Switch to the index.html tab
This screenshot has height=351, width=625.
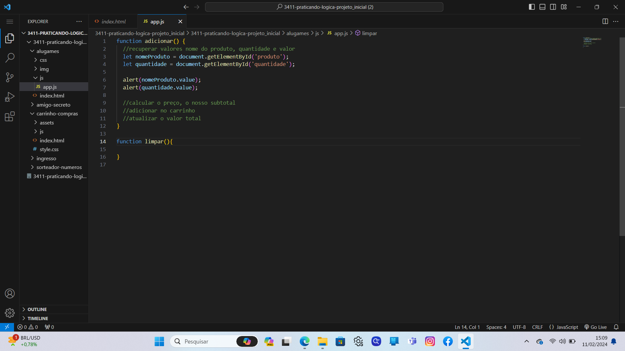point(113,21)
